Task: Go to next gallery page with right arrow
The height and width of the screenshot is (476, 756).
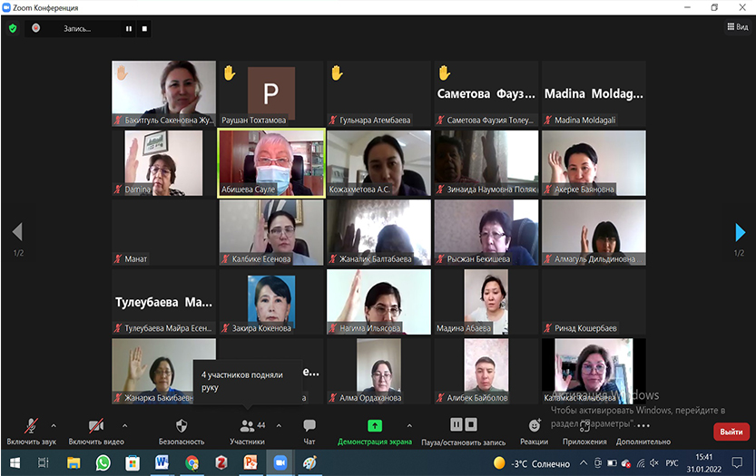Action: point(740,233)
